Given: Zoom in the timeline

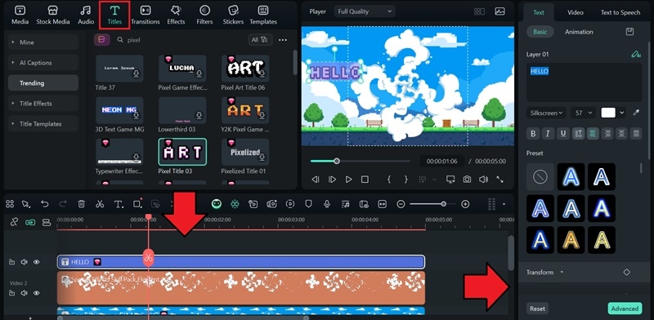Looking at the screenshot, I should pyautogui.click(x=465, y=204).
